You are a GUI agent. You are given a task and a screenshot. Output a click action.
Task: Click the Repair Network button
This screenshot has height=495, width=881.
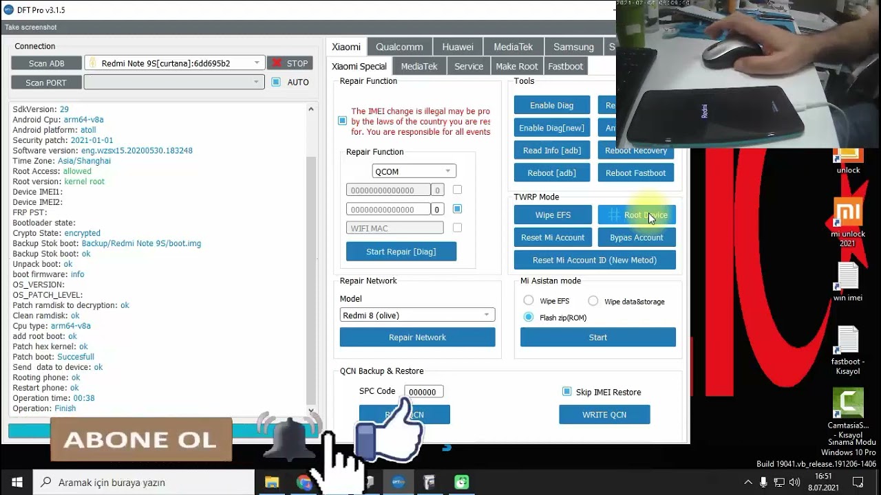(417, 337)
